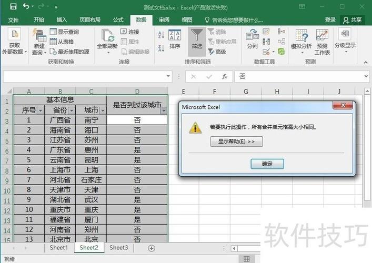Screen dimensions: 372x263
Task: Click 最近使用的源
Action: click(x=70, y=52)
